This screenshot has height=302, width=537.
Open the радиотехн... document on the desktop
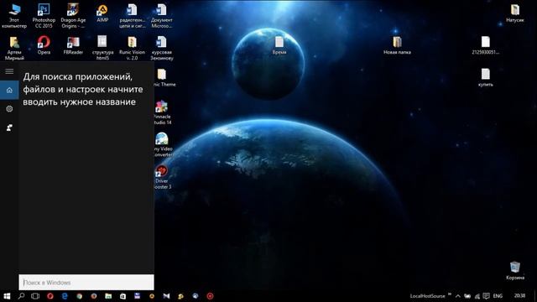(x=133, y=16)
